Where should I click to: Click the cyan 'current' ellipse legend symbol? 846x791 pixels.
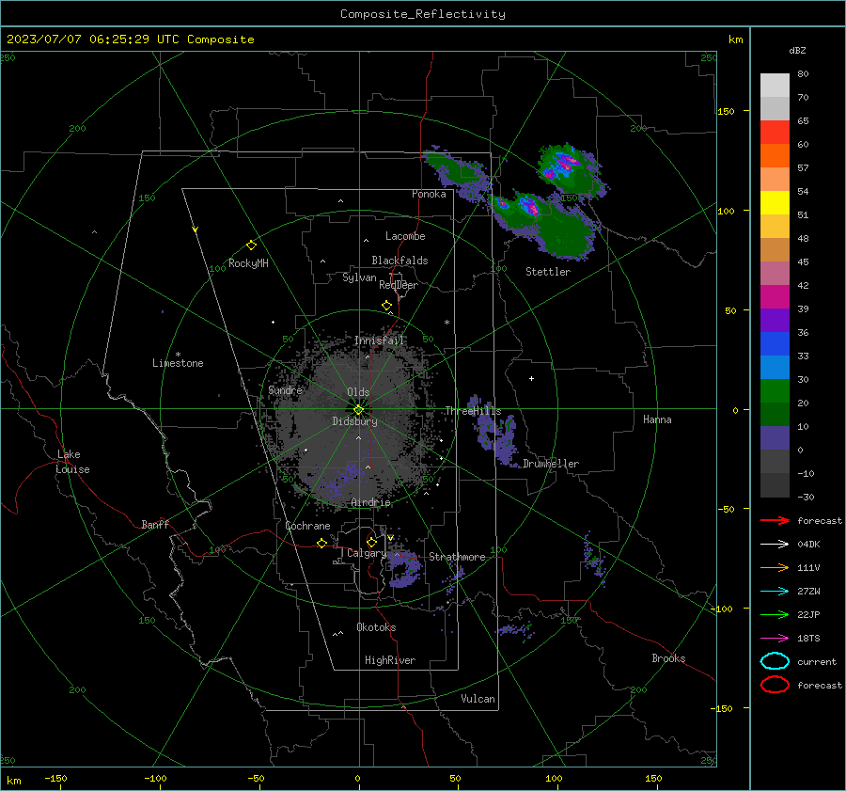click(x=775, y=661)
